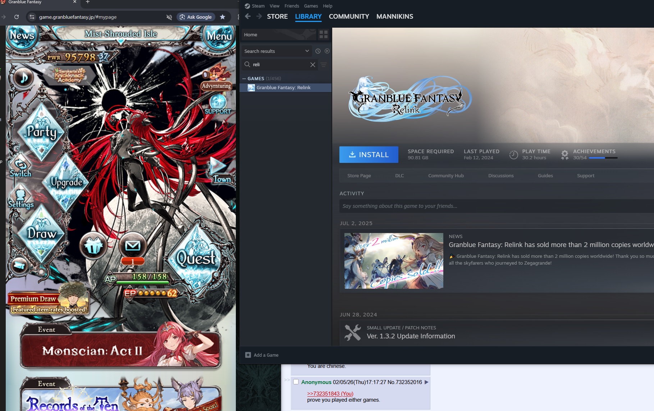
Task: Open the Community Hub link
Action: [446, 176]
